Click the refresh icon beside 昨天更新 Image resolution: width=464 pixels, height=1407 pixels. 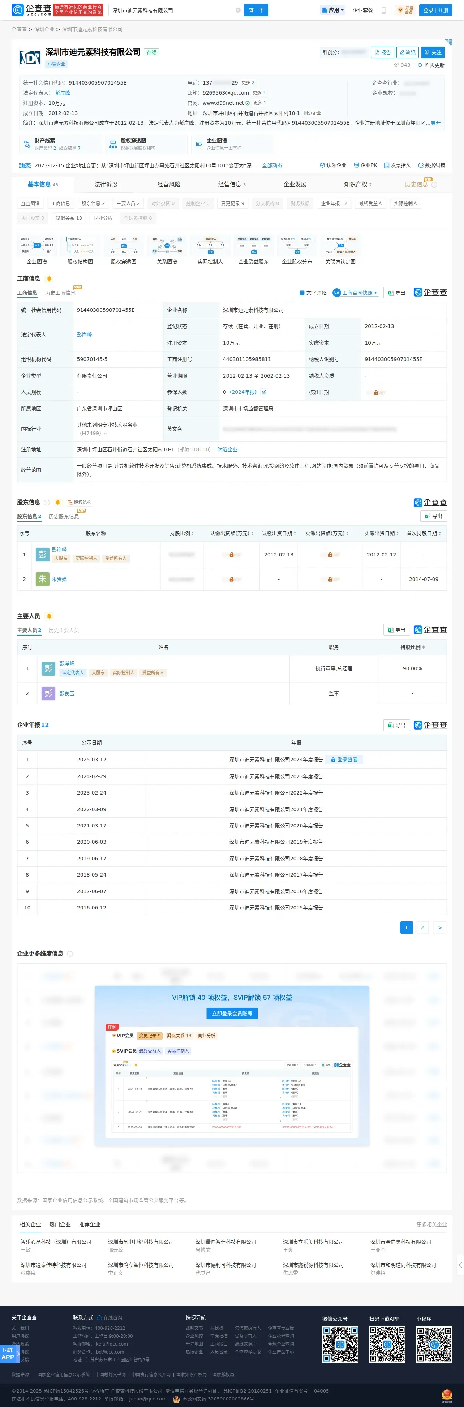pos(420,65)
